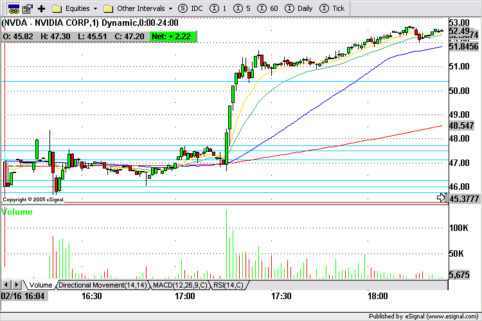This screenshot has width=482, height=321.
Task: Click the scroll-to-latest arrow icon
Action: coord(442,197)
